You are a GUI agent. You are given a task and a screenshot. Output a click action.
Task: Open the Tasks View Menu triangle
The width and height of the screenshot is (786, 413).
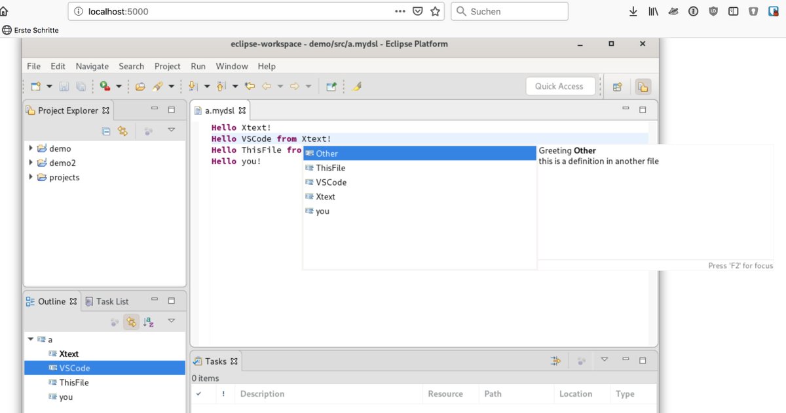coord(605,359)
